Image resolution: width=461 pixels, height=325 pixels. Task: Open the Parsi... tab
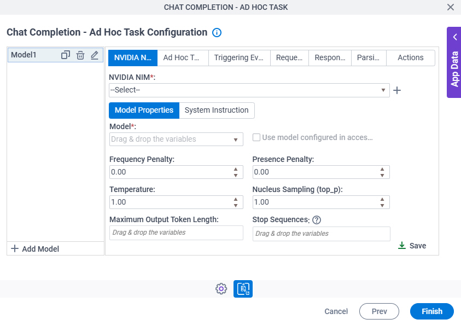(369, 57)
